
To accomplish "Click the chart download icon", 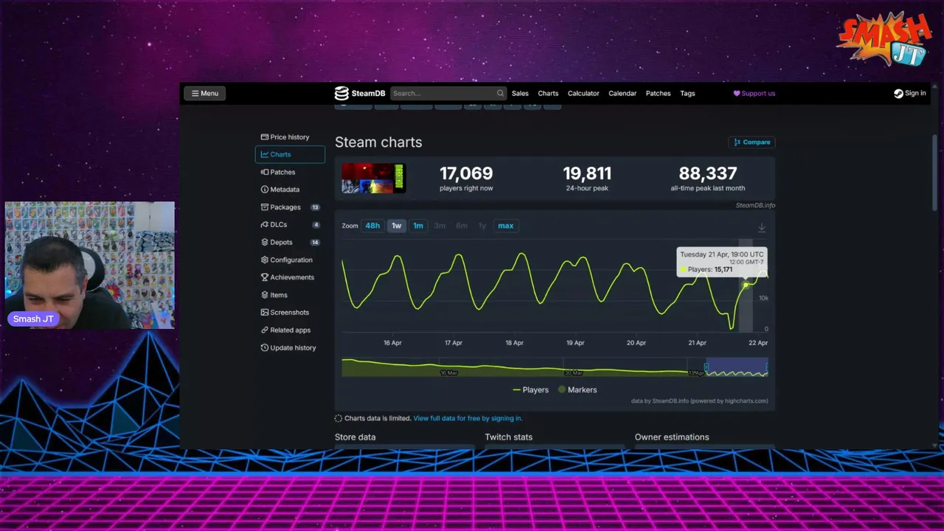I will pyautogui.click(x=762, y=228).
